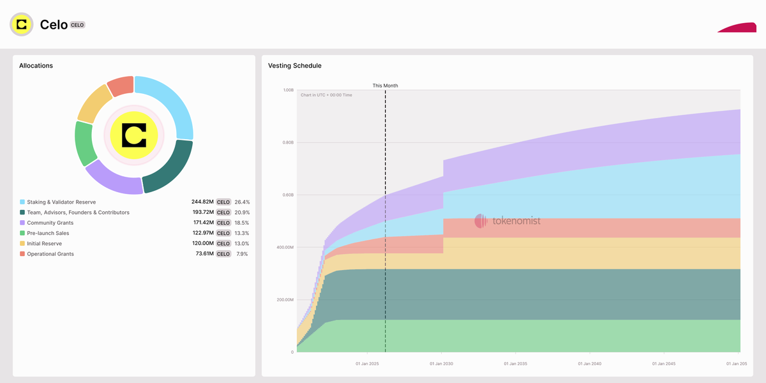Click the CELO badge next to 244.82M
766x383 pixels.
222,202
